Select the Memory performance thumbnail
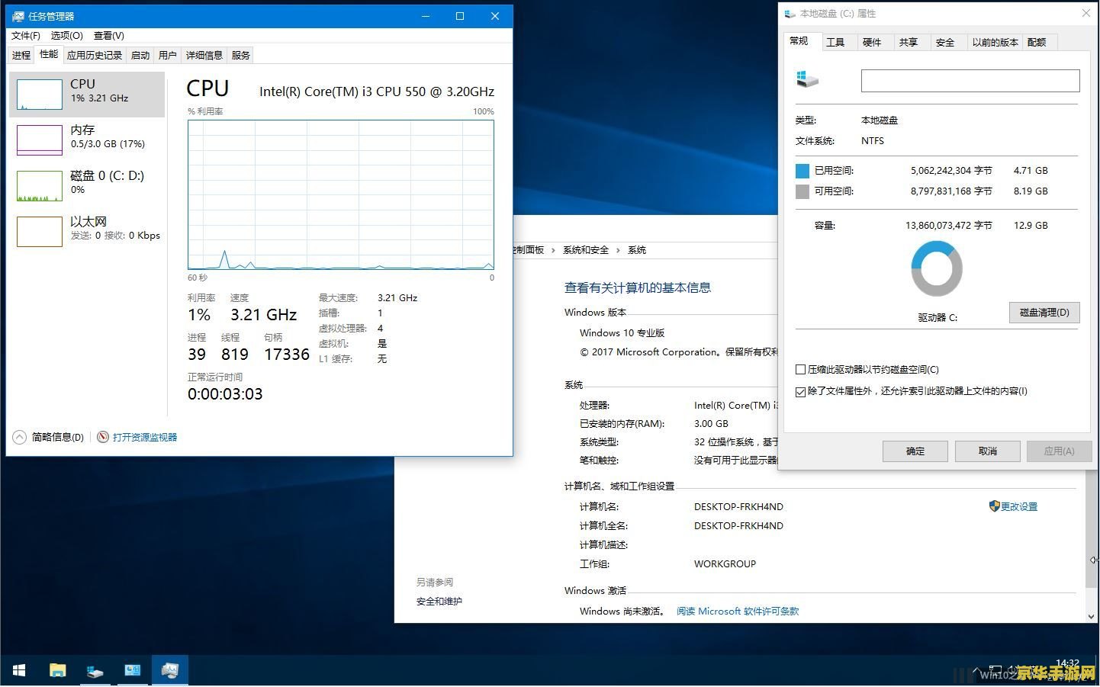The width and height of the screenshot is (1100, 687). click(40, 140)
